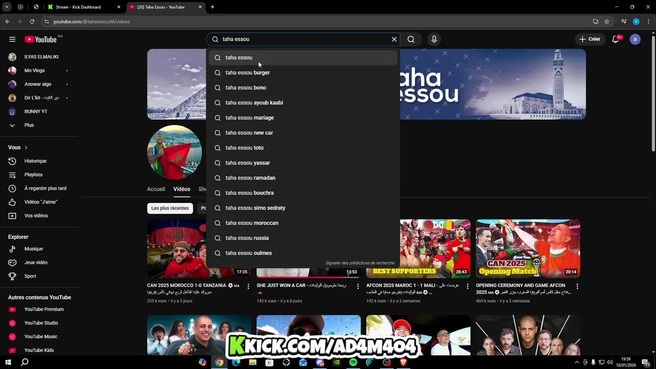Go back in browser history
Viewport: 656px width, 369px height.
click(7, 22)
